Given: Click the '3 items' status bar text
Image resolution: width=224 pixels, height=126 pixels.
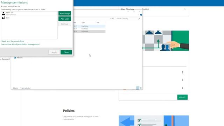Looking at the screenshot, I should point(15,88).
